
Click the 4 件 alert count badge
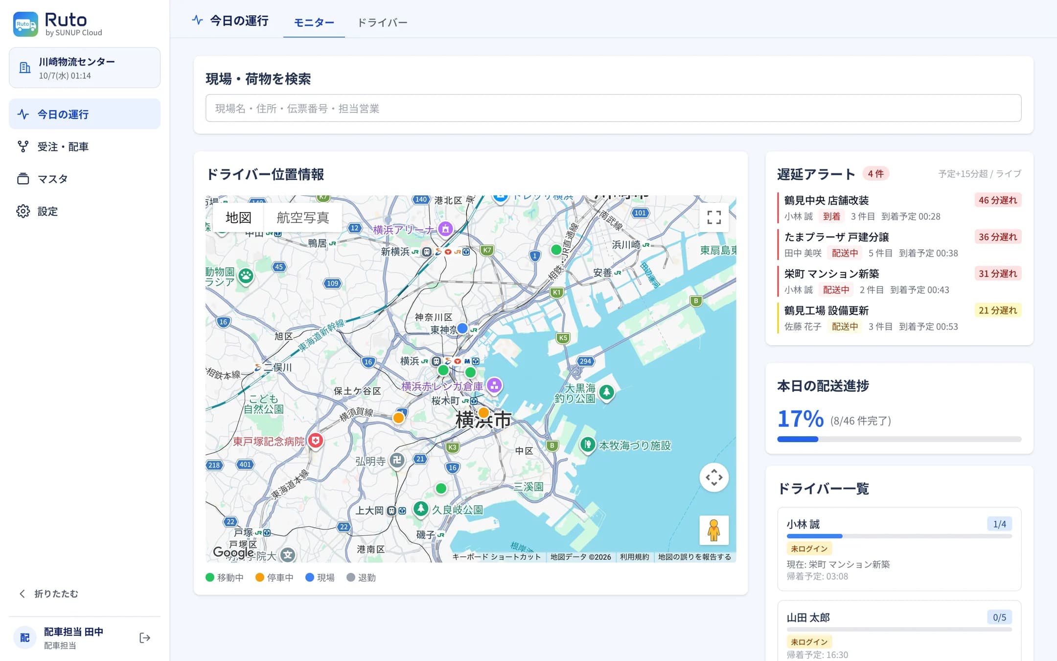[876, 173]
